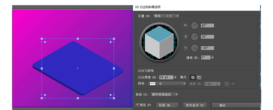This screenshot has width=273, height=110.
Task: Click the bottom-center bounding box handle
Action: (78, 98)
